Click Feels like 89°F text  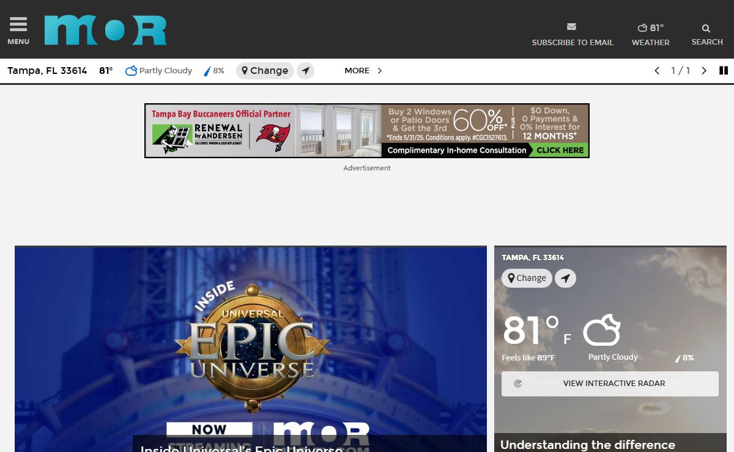[x=528, y=358]
